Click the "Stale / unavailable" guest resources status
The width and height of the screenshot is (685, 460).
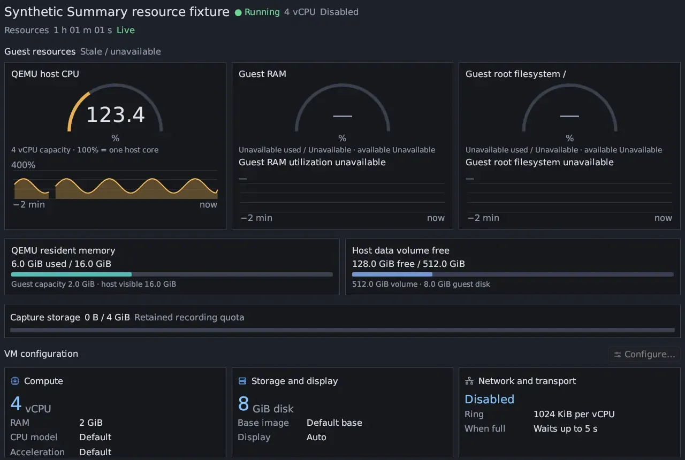120,51
